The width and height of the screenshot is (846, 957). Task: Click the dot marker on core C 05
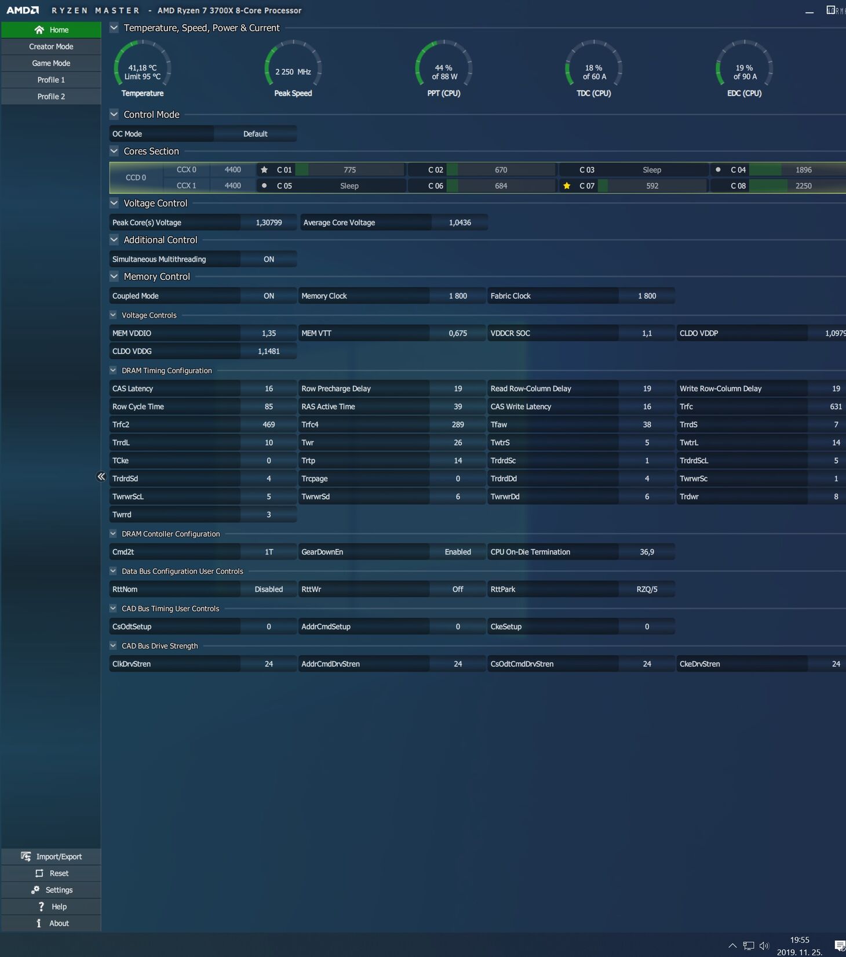[264, 185]
